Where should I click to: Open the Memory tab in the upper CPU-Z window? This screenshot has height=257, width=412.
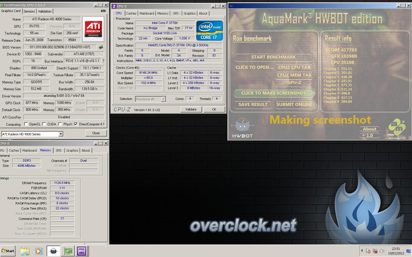point(163,13)
